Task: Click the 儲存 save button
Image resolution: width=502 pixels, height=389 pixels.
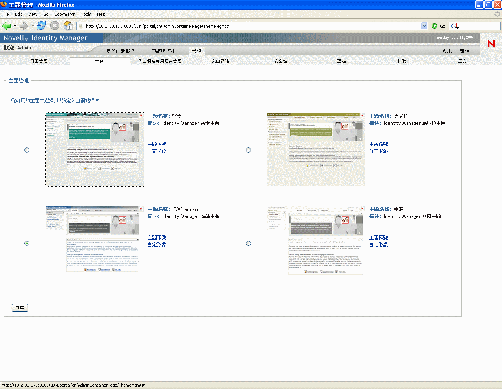Action: click(20, 308)
